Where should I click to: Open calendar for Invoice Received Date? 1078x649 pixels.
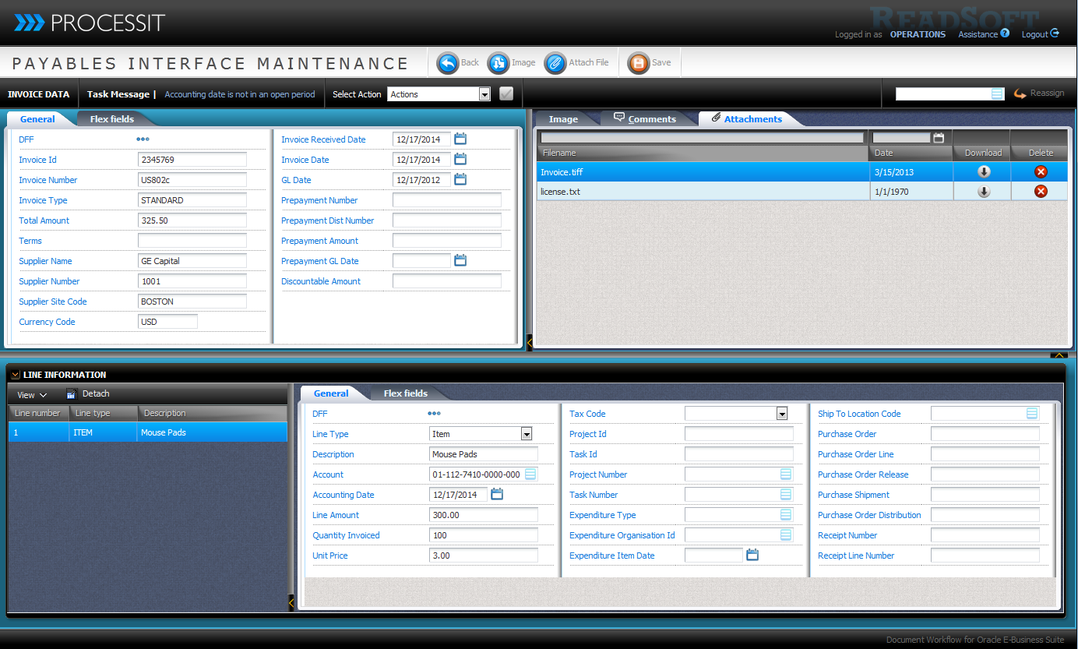460,139
